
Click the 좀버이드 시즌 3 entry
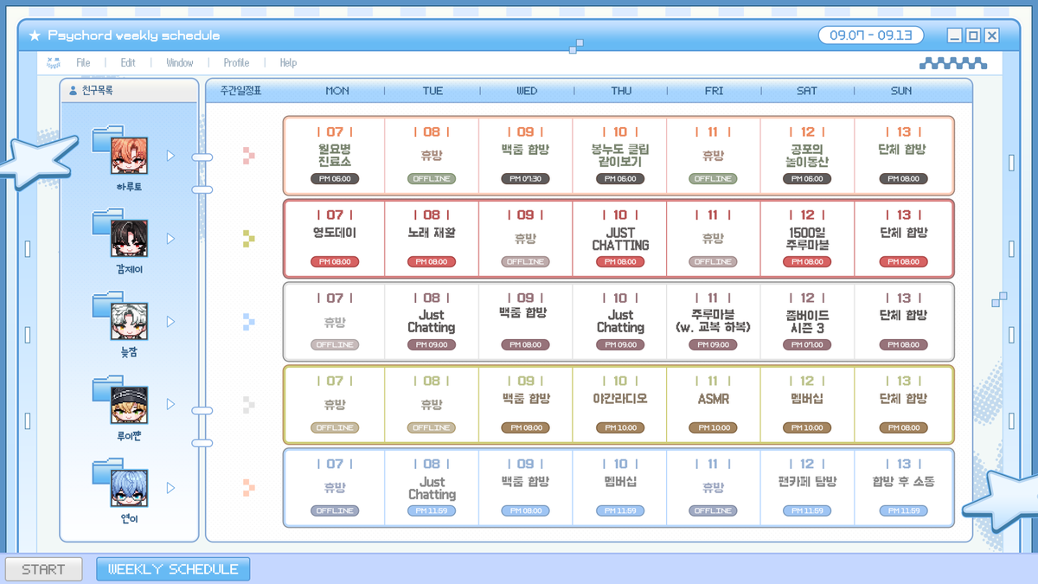pos(807,322)
